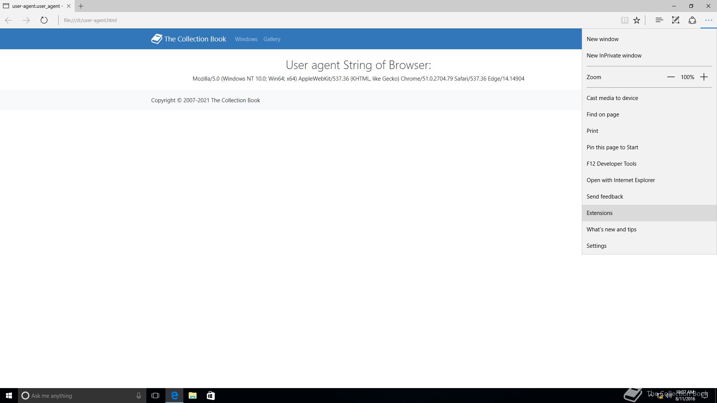This screenshot has width=717, height=403.
Task: Refresh the current page
Action: 44,20
